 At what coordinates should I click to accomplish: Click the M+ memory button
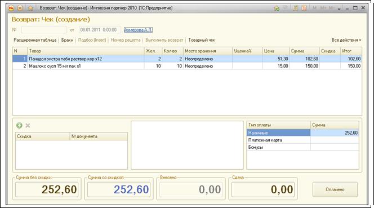(323, 8)
